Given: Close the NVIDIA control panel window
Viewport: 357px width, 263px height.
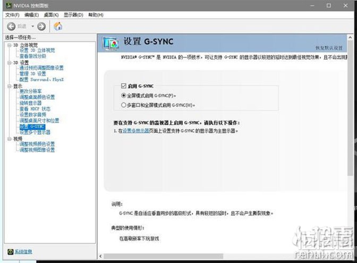Looking at the screenshot, I should coord(346,5).
